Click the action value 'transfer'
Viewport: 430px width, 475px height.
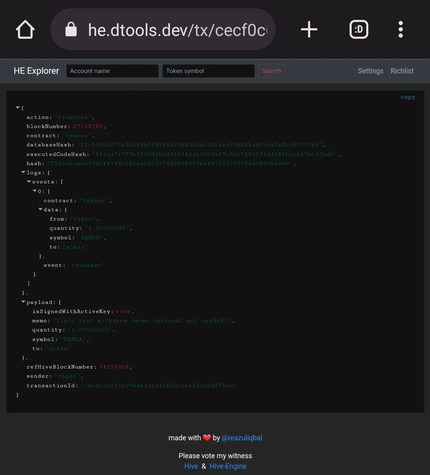tap(73, 117)
